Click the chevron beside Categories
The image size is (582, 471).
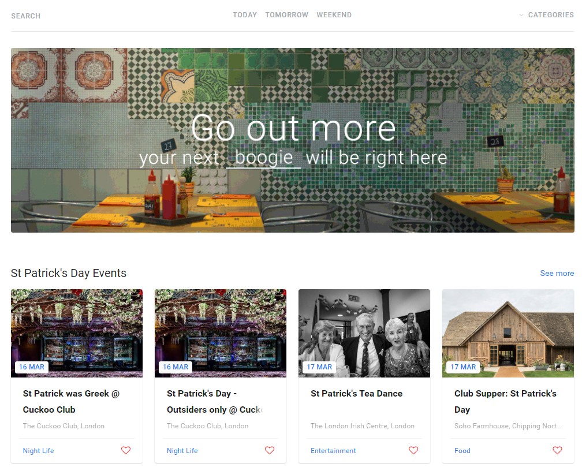(521, 15)
